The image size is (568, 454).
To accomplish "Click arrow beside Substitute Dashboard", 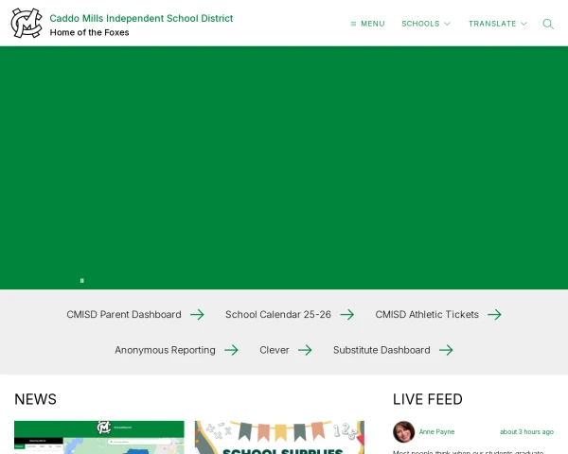I will [x=446, y=350].
